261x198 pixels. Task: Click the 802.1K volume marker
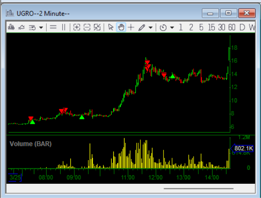(242, 148)
